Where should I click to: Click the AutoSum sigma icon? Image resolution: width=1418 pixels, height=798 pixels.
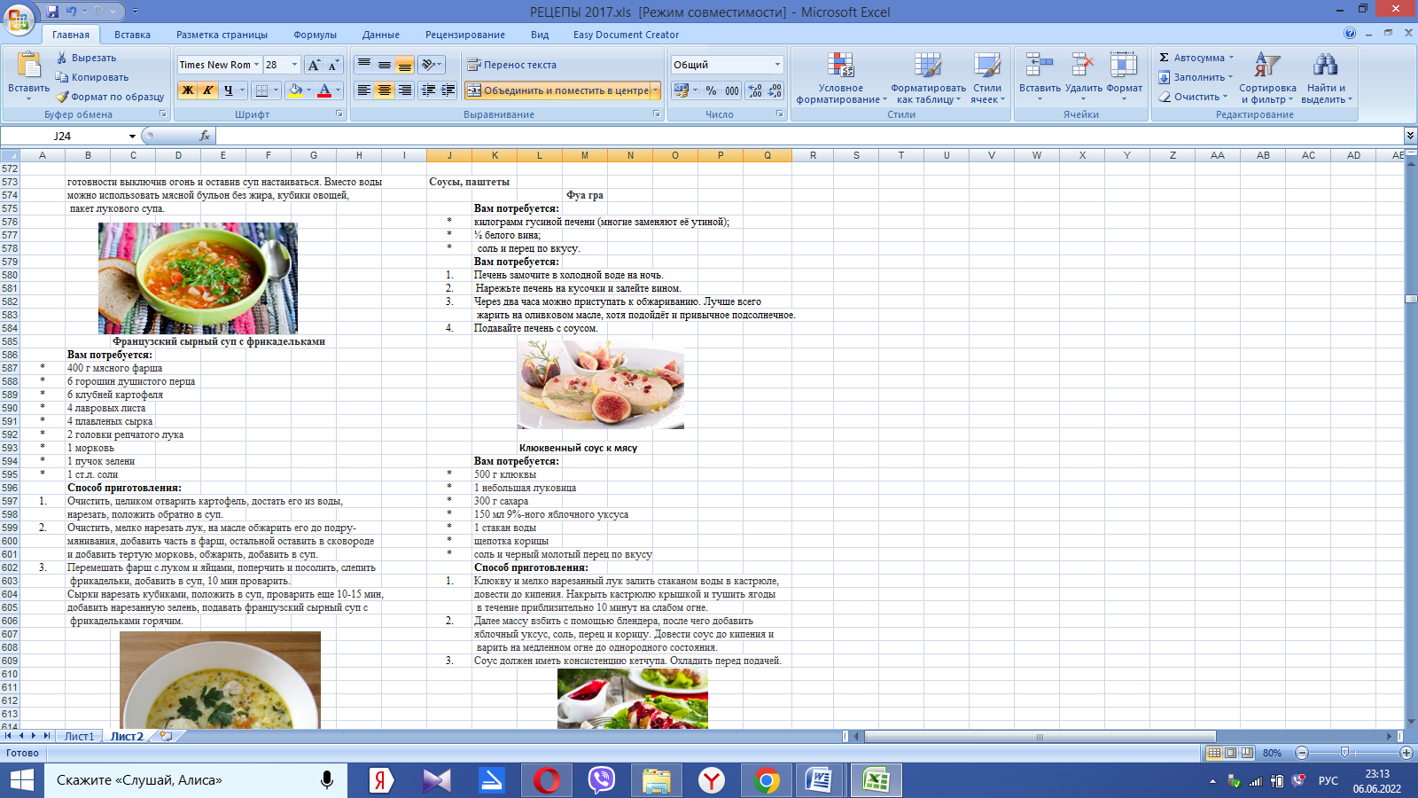[x=1165, y=58]
